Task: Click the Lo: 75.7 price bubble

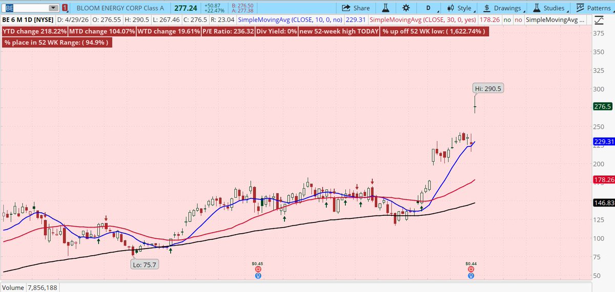Action: pos(146,263)
